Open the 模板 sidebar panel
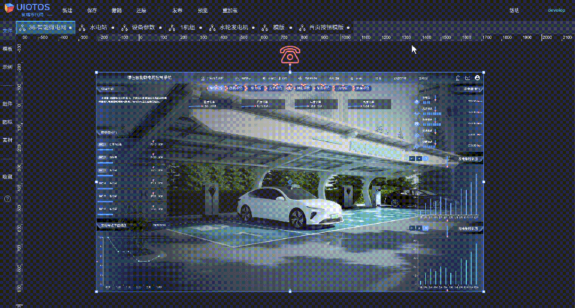The height and width of the screenshot is (308, 575). [7, 49]
